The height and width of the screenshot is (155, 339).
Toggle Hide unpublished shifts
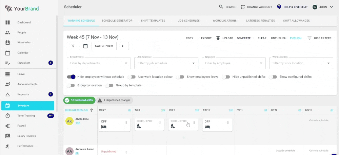click(226, 77)
